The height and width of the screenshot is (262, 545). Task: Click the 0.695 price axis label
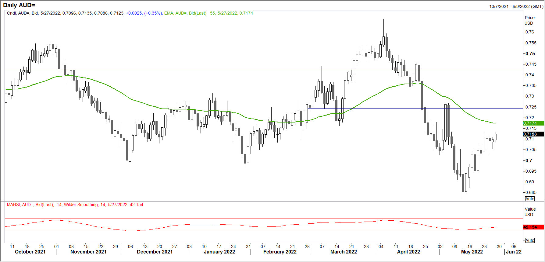[x=531, y=171]
